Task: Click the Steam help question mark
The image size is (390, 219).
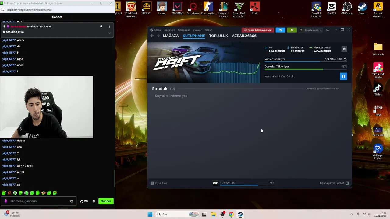Action: click(x=301, y=30)
